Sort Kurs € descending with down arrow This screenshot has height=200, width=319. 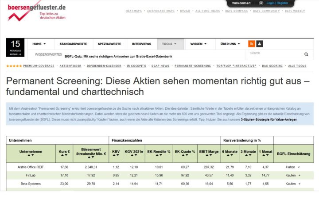(66, 155)
